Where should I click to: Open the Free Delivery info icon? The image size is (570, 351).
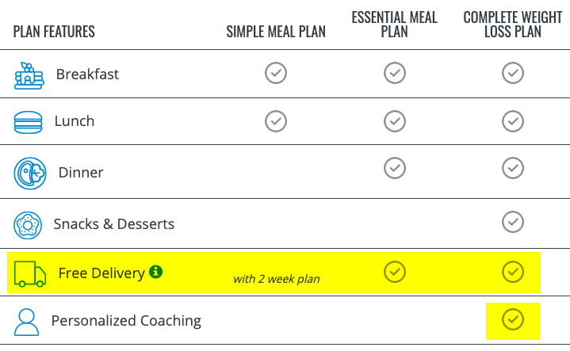(x=155, y=272)
